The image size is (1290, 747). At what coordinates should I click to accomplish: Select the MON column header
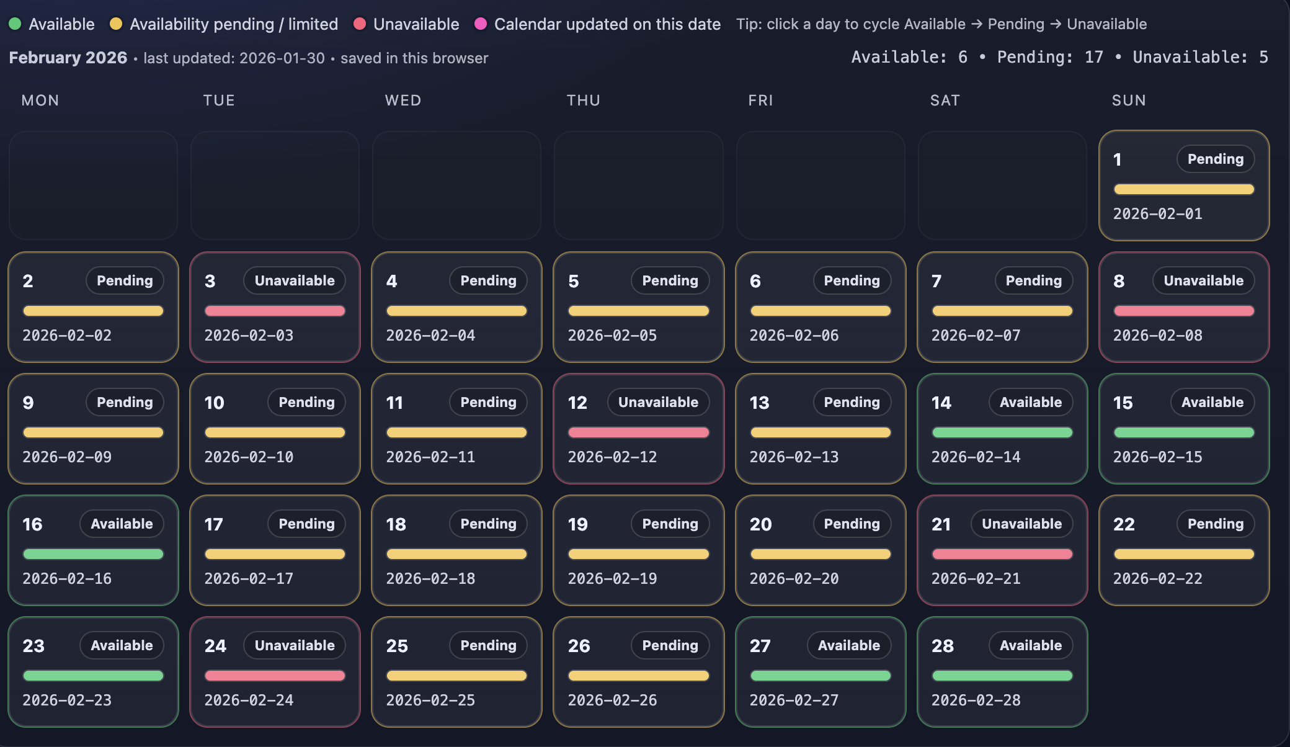(40, 101)
